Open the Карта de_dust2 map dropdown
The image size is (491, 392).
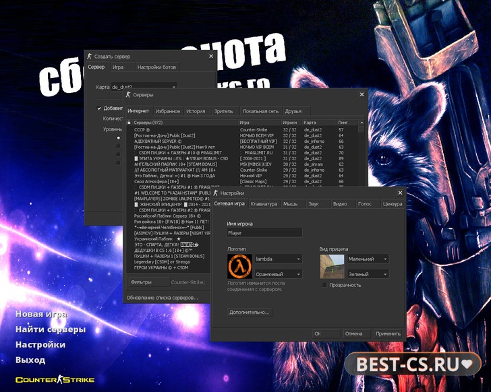pyautogui.click(x=144, y=87)
